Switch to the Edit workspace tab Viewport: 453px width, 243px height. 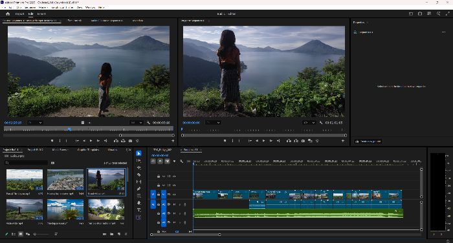30,14
